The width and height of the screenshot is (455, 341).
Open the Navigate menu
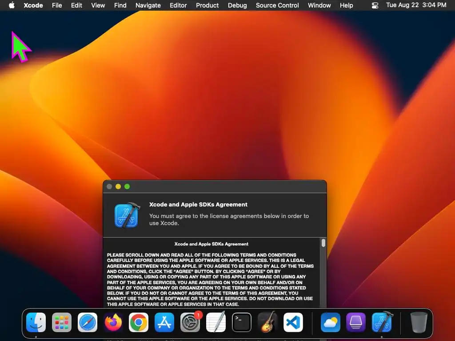(x=148, y=5)
